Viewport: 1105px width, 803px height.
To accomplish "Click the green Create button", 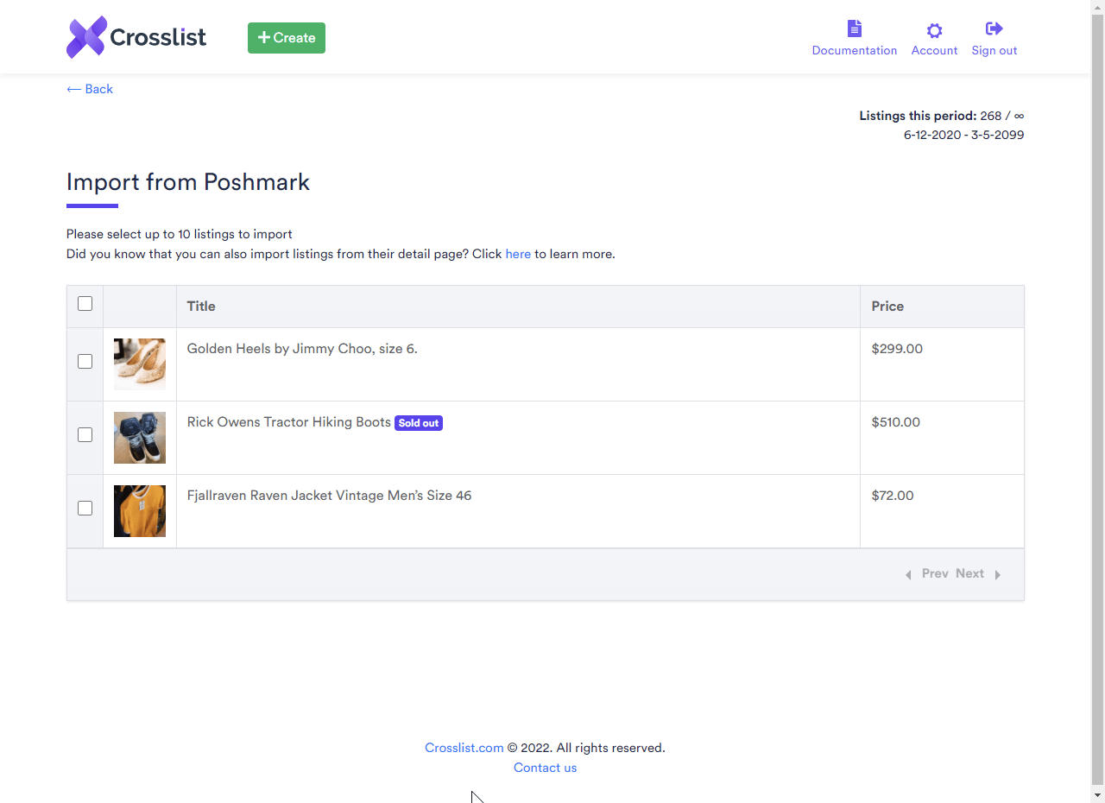I will pos(287,38).
